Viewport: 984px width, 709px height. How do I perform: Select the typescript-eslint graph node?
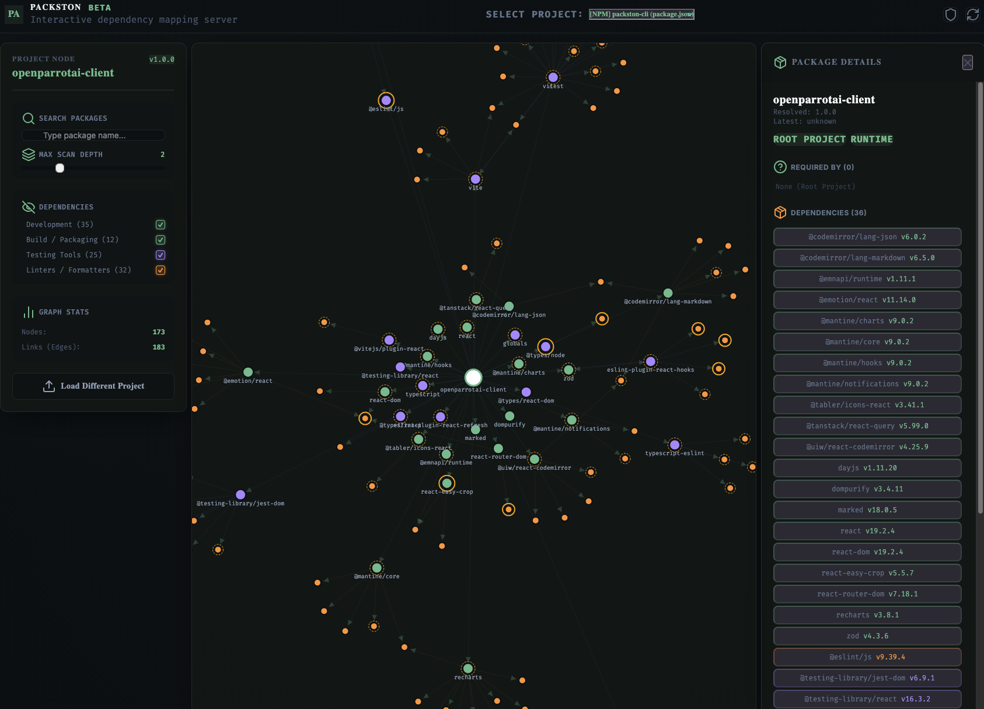(x=675, y=445)
